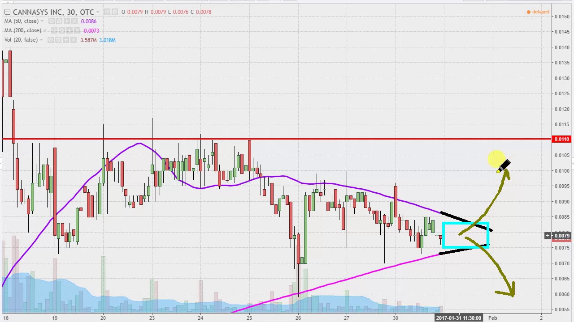Open the MA (50, close) dropdown arrow
Image resolution: width=574 pixels, height=322 pixels.
[42, 21]
